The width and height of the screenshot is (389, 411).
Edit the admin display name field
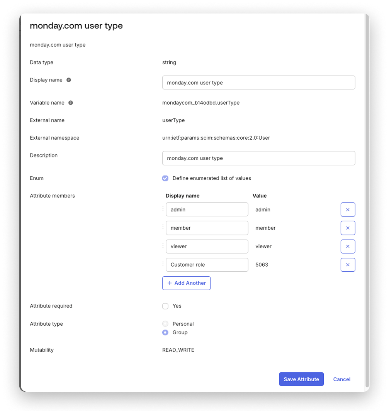pos(207,210)
